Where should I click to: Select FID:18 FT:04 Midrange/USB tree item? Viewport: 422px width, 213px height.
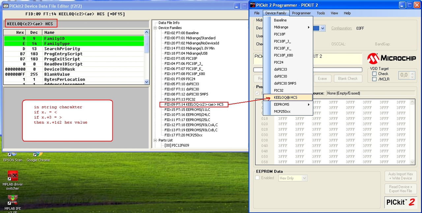tap(186, 53)
